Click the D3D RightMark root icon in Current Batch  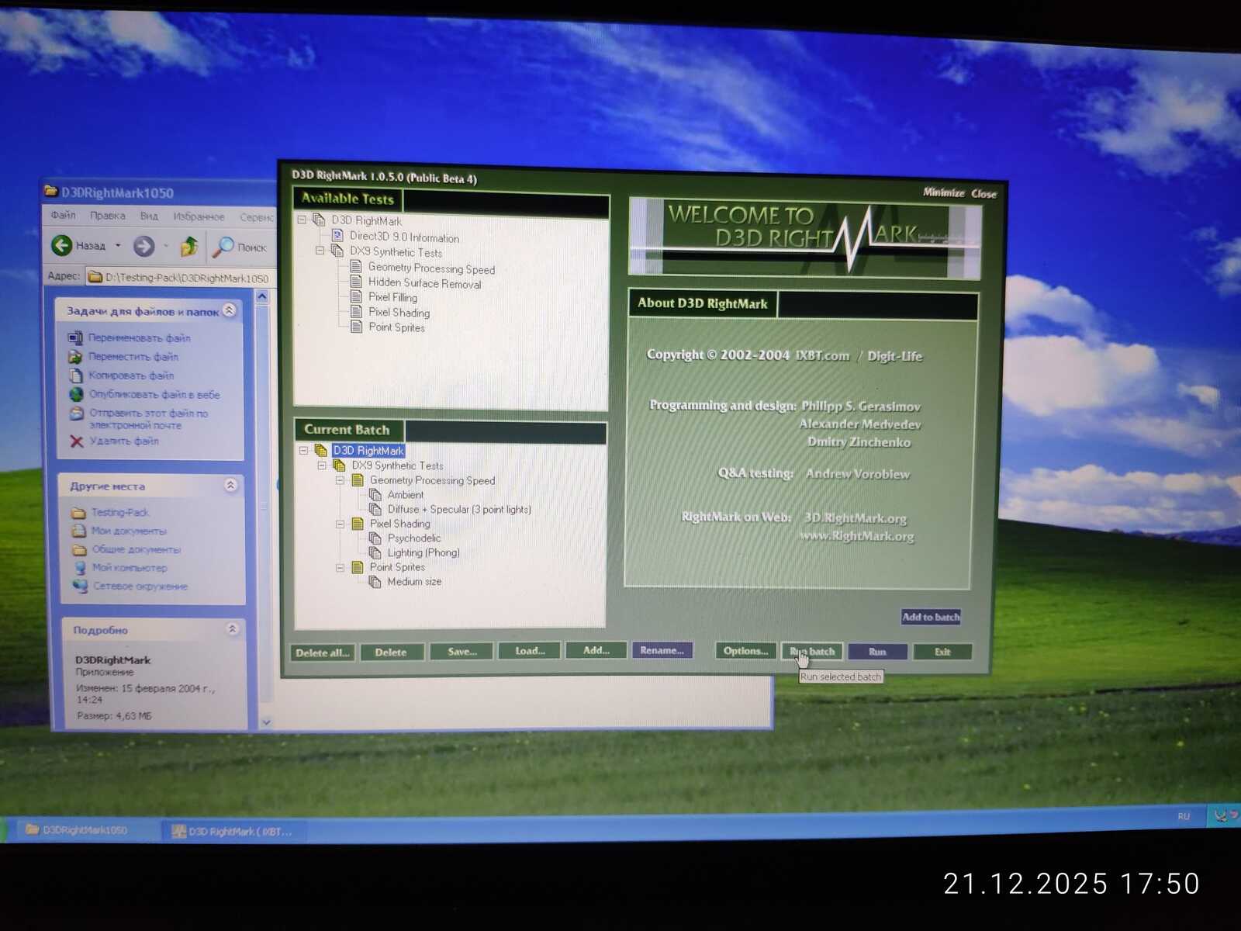point(320,450)
